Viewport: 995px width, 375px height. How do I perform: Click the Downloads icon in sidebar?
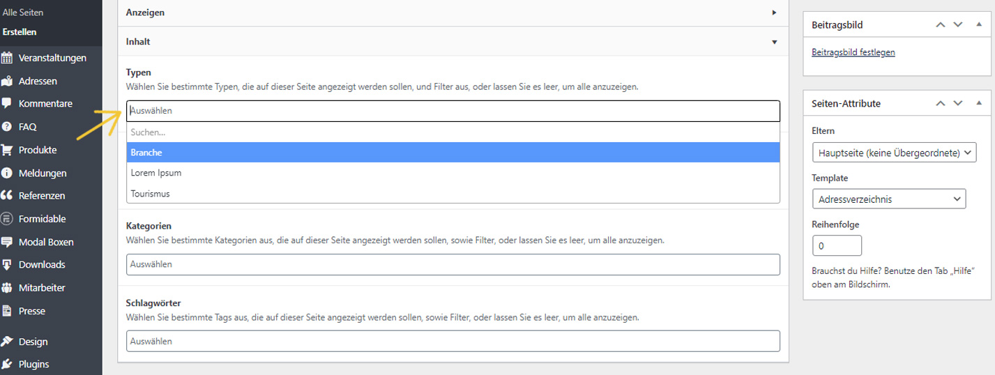pos(8,265)
